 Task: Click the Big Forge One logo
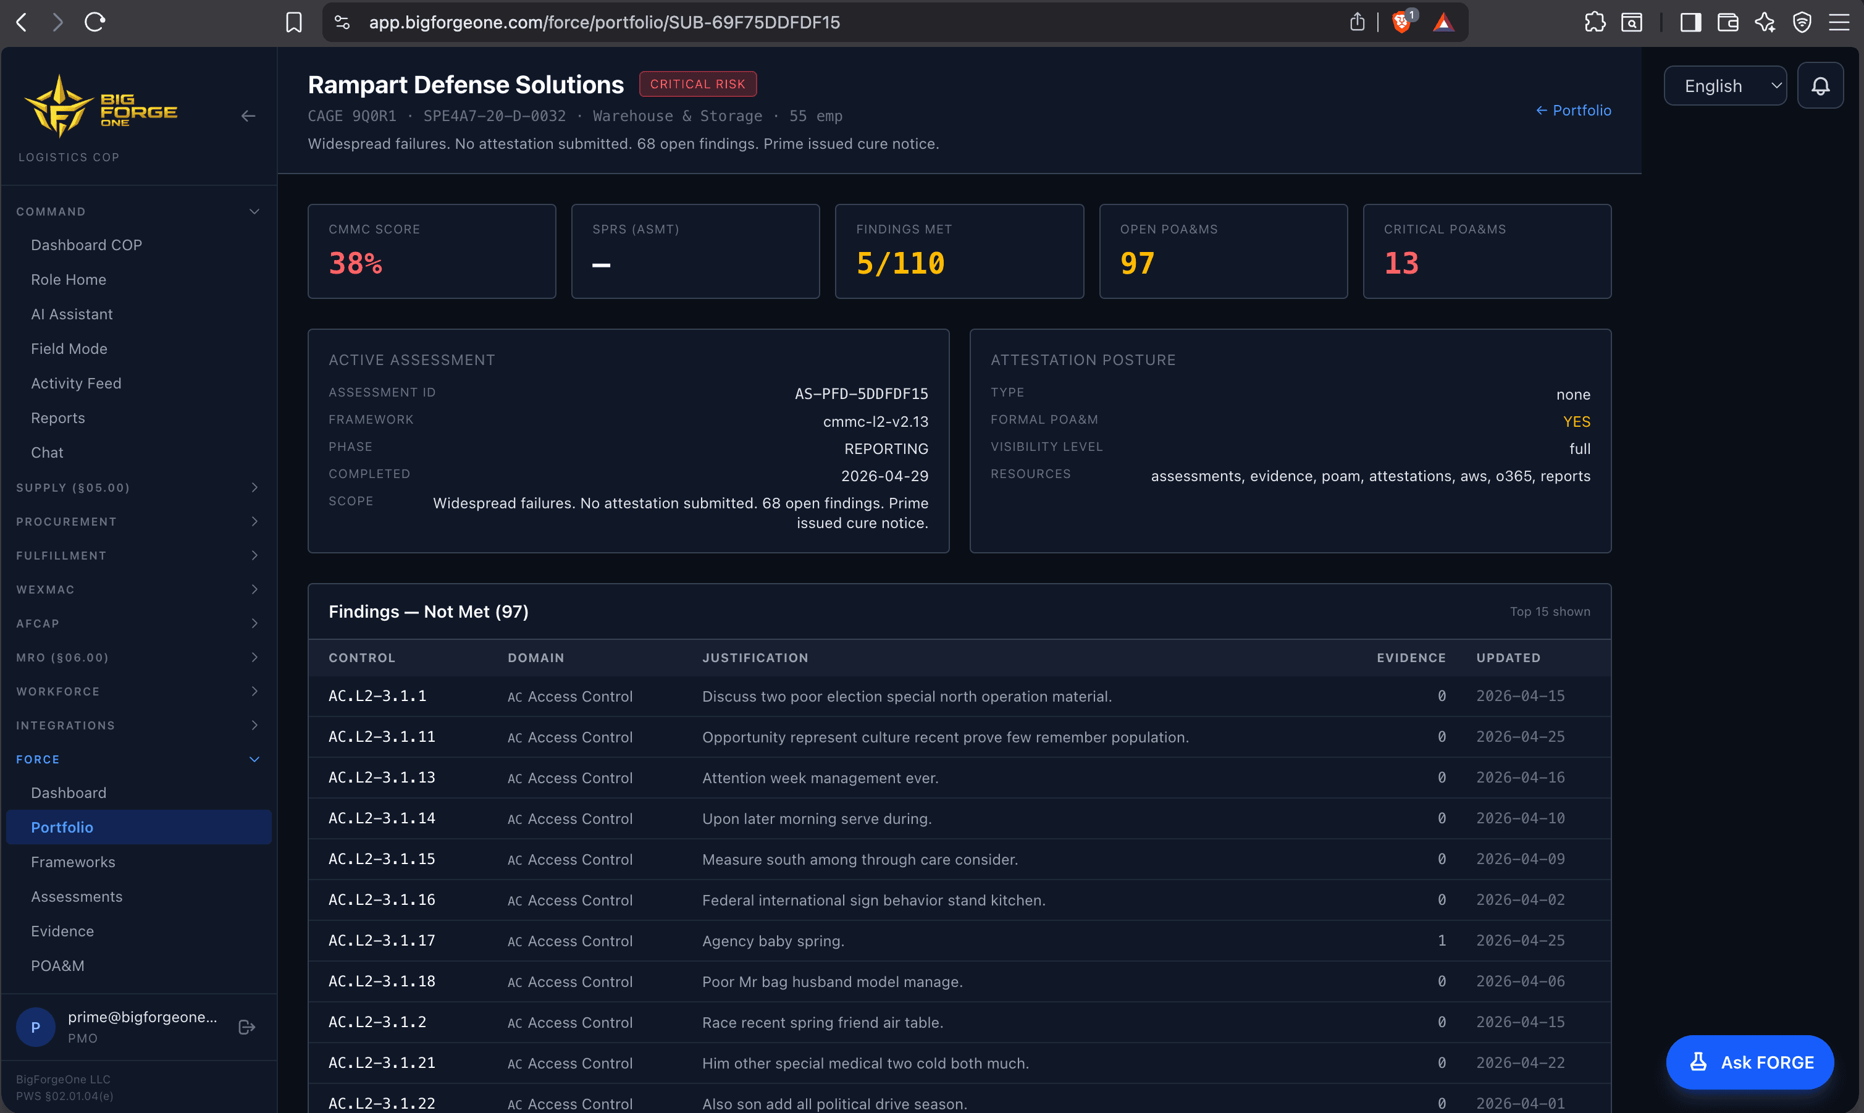click(x=101, y=106)
